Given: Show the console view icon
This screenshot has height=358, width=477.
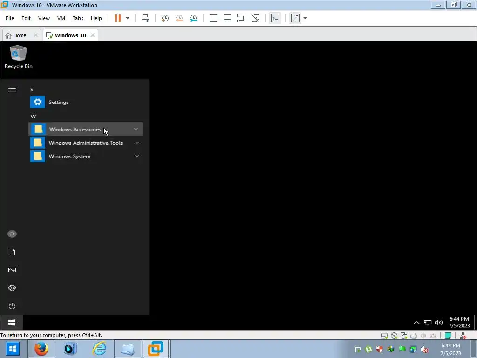Looking at the screenshot, I should (275, 18).
